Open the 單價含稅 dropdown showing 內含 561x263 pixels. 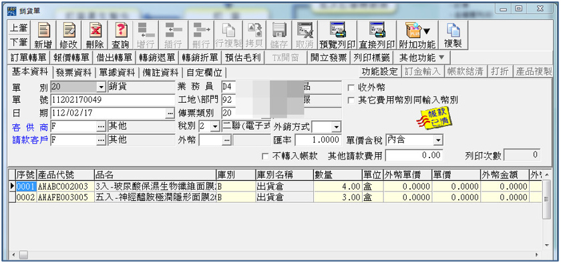(x=438, y=140)
